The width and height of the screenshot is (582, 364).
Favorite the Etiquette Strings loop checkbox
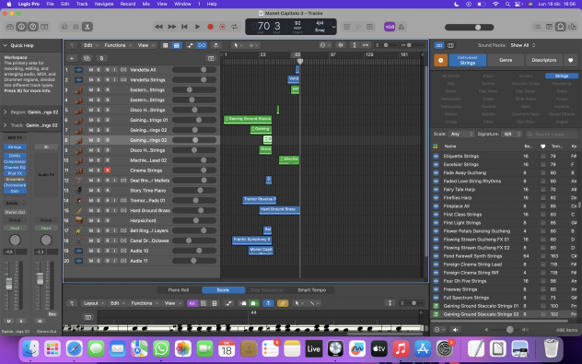[x=543, y=156]
